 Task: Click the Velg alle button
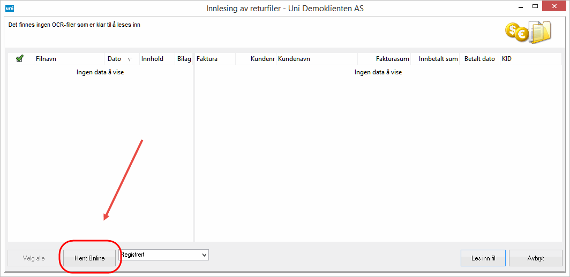(34, 258)
